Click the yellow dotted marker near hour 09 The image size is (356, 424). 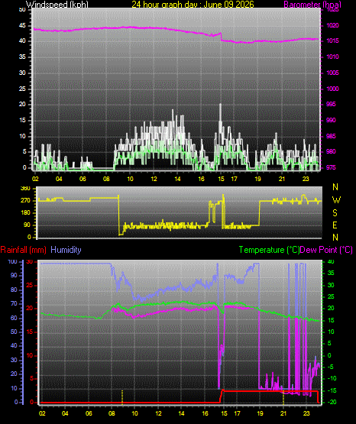coord(122,396)
